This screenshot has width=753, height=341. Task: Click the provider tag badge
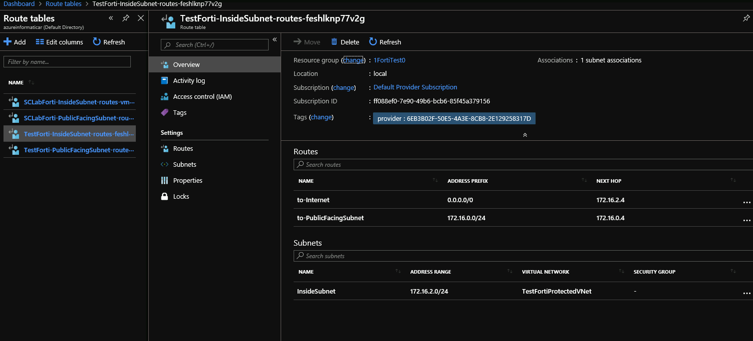click(x=454, y=118)
